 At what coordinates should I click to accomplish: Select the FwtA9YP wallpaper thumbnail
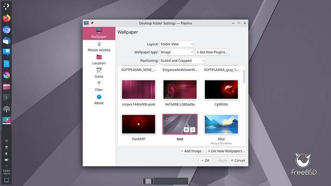(139, 124)
